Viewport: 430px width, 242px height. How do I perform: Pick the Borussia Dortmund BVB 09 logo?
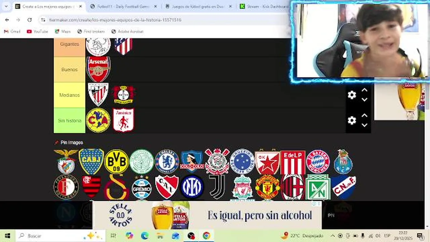pos(116,161)
